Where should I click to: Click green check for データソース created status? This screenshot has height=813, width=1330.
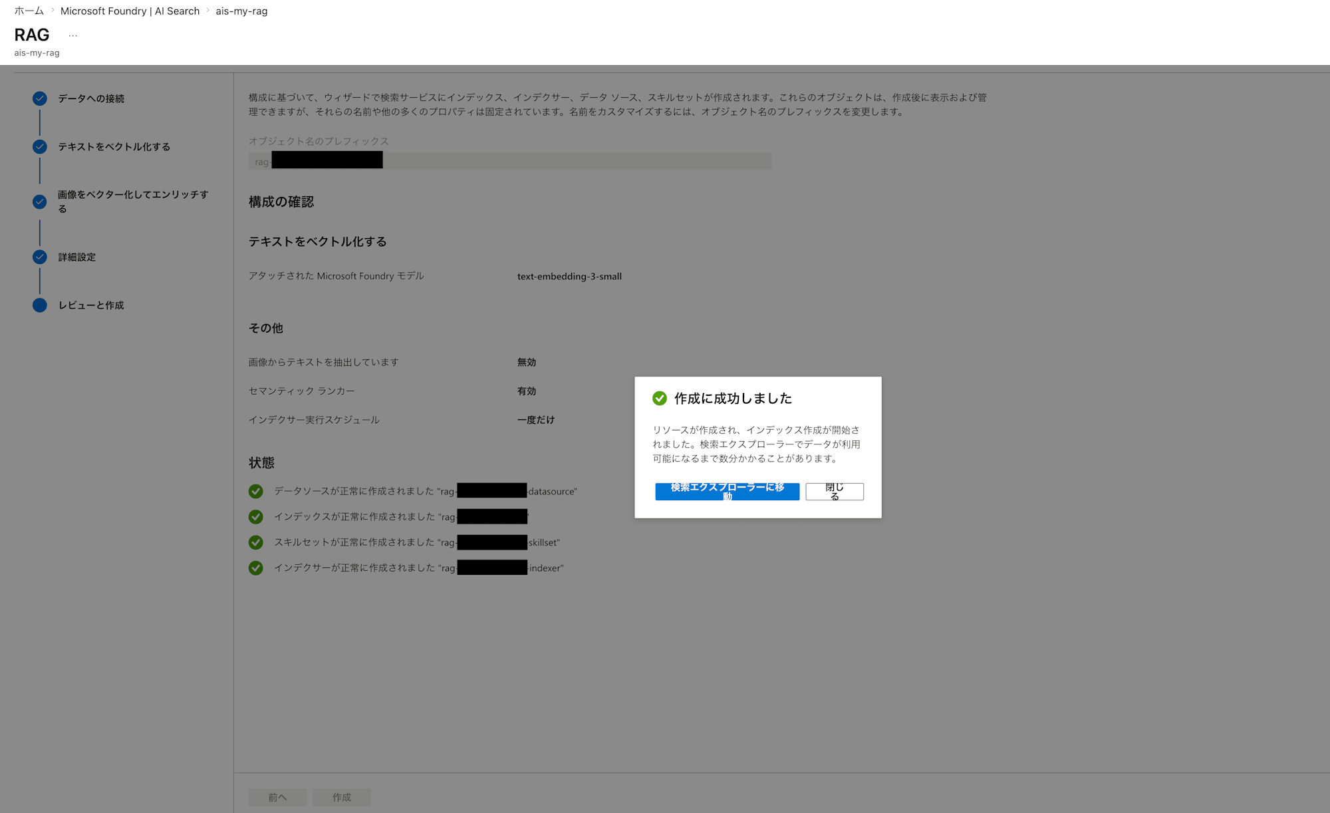tap(256, 491)
